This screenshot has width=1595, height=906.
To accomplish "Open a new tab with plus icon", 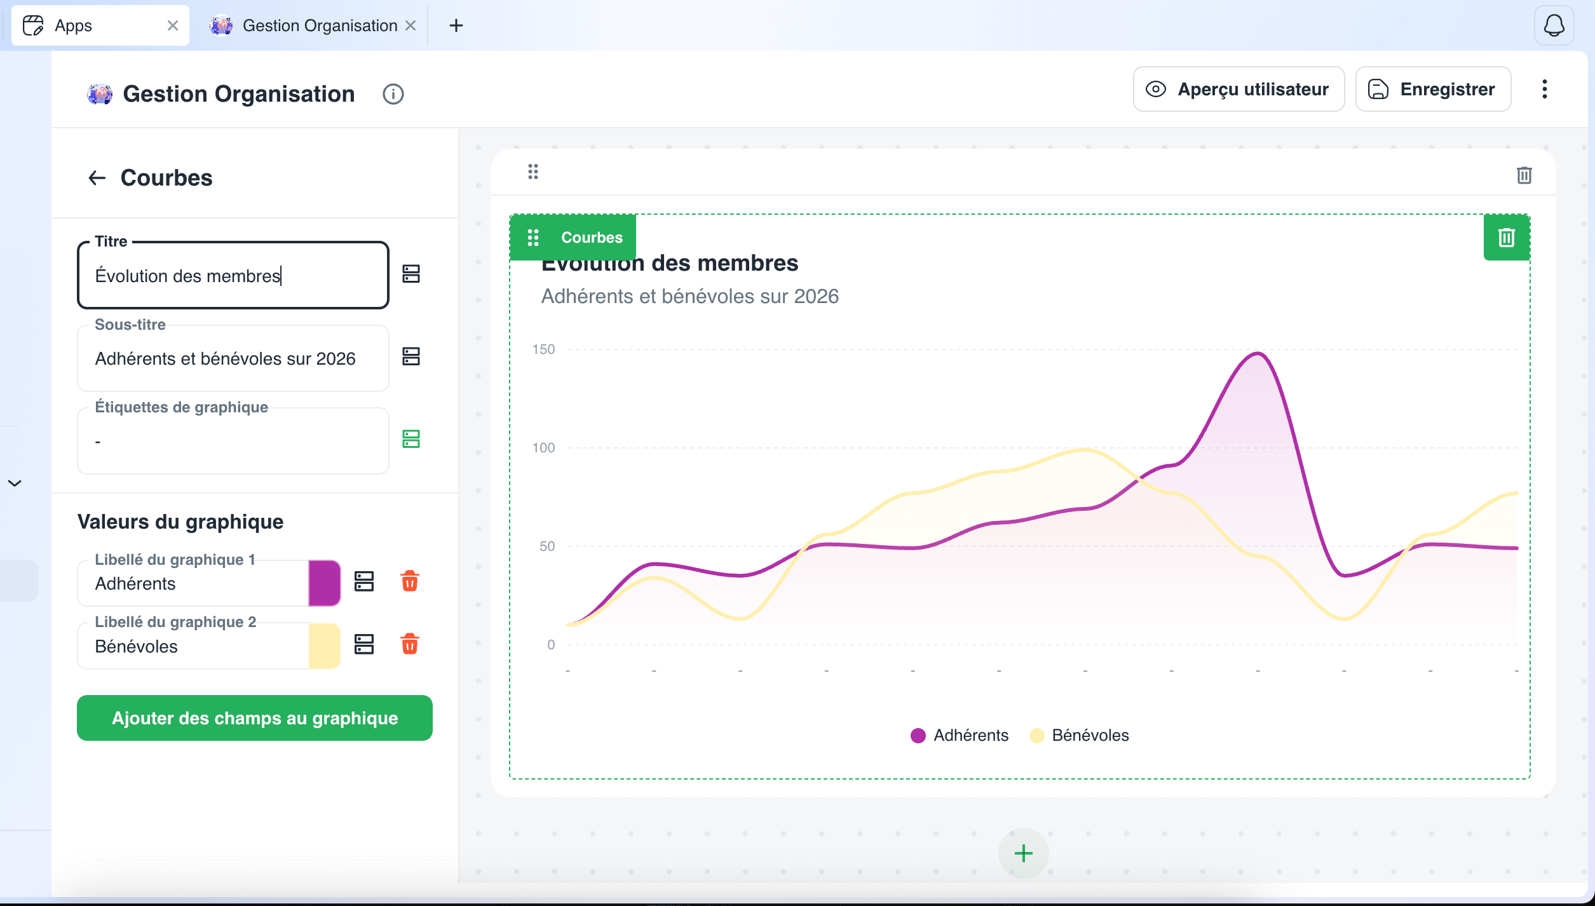I will click(x=456, y=25).
